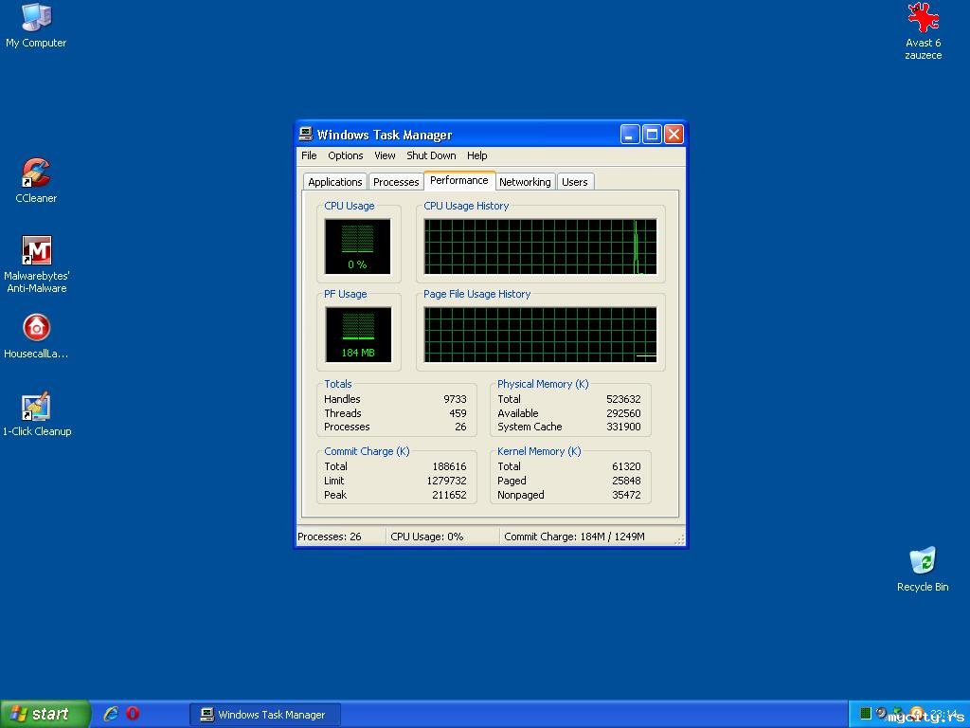
Task: Select the CCleaner desktop shortcut
Action: 36,180
